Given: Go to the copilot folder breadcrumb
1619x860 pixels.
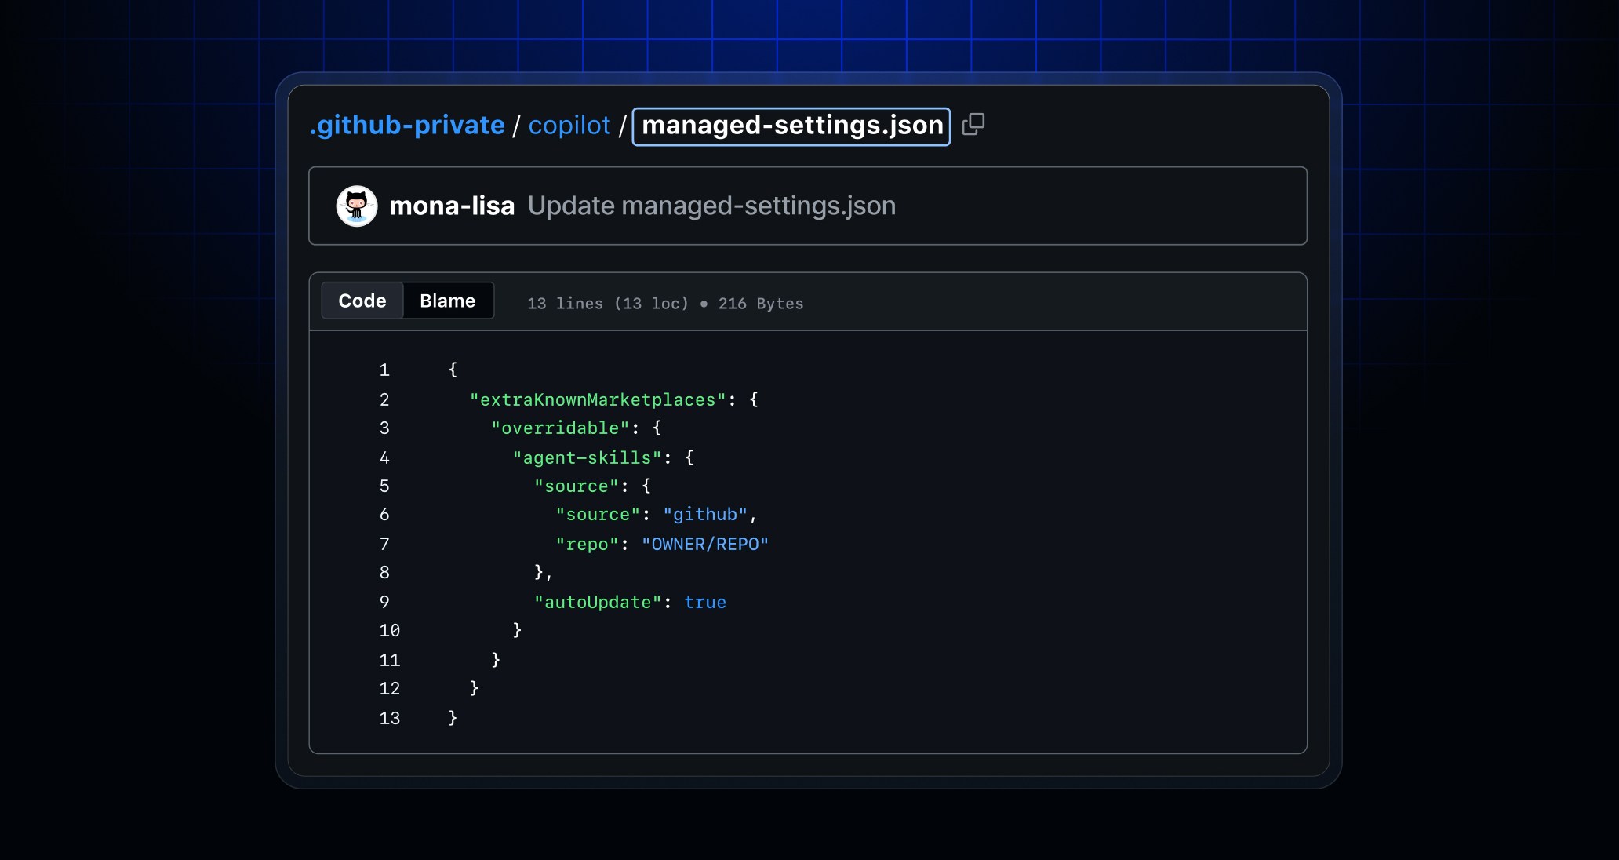Looking at the screenshot, I should pos(569,125).
